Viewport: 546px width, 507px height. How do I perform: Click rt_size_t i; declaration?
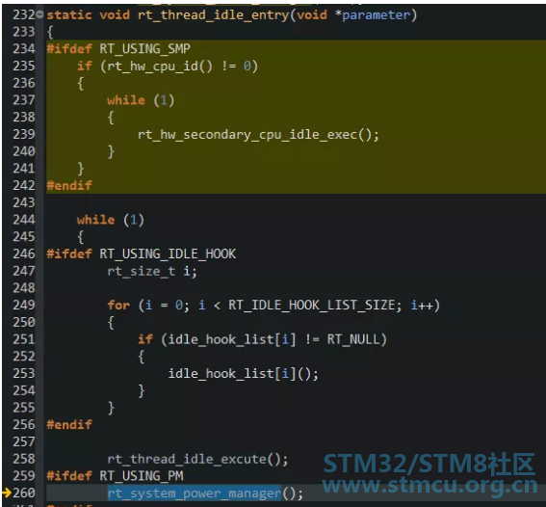152,271
